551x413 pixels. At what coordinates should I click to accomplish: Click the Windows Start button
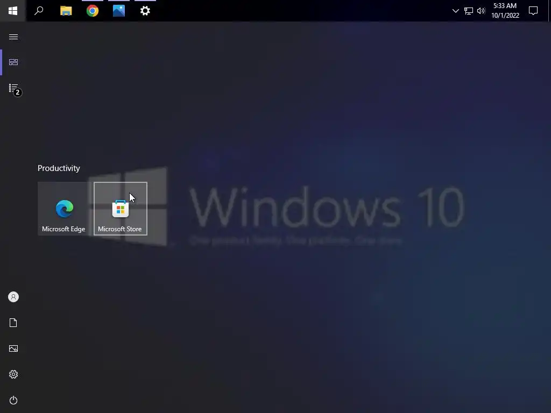[x=13, y=11]
